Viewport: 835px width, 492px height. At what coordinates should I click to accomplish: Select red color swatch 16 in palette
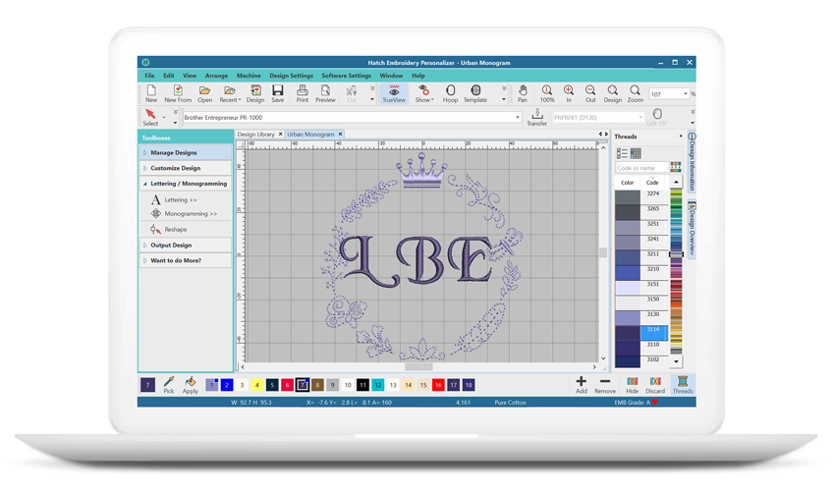point(438,385)
